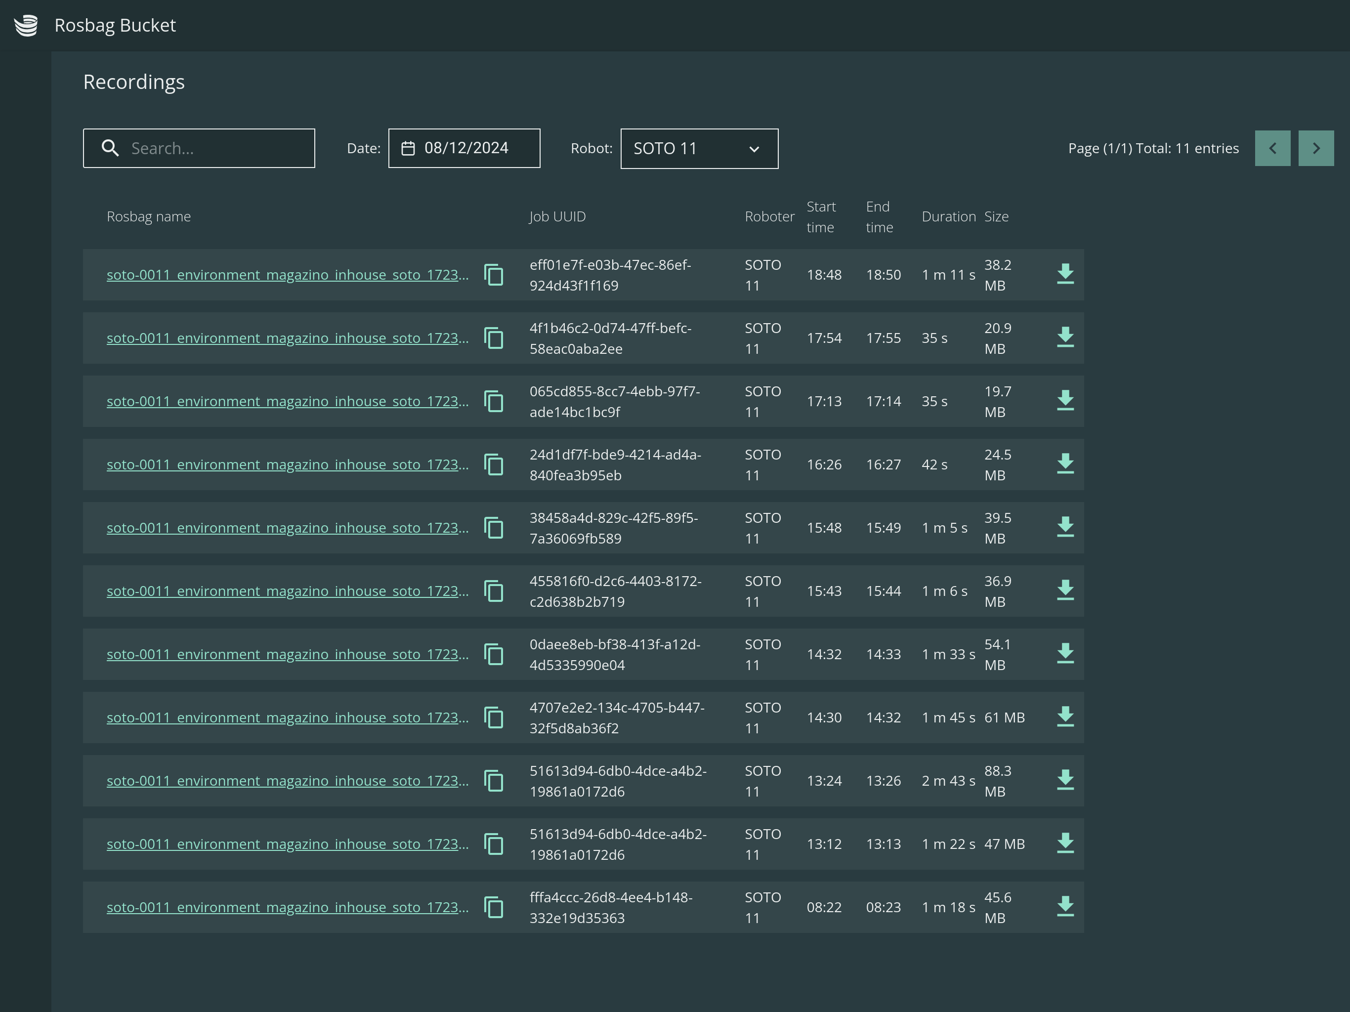Open the rosbag link recorded at 15:43
Viewport: 1350px width, 1012px height.
coord(287,591)
